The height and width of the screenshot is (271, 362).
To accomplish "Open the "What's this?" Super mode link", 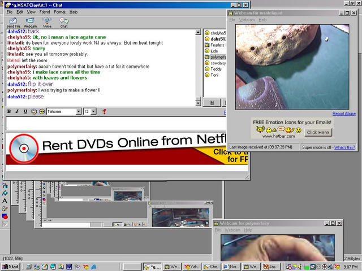I will coord(344,147).
